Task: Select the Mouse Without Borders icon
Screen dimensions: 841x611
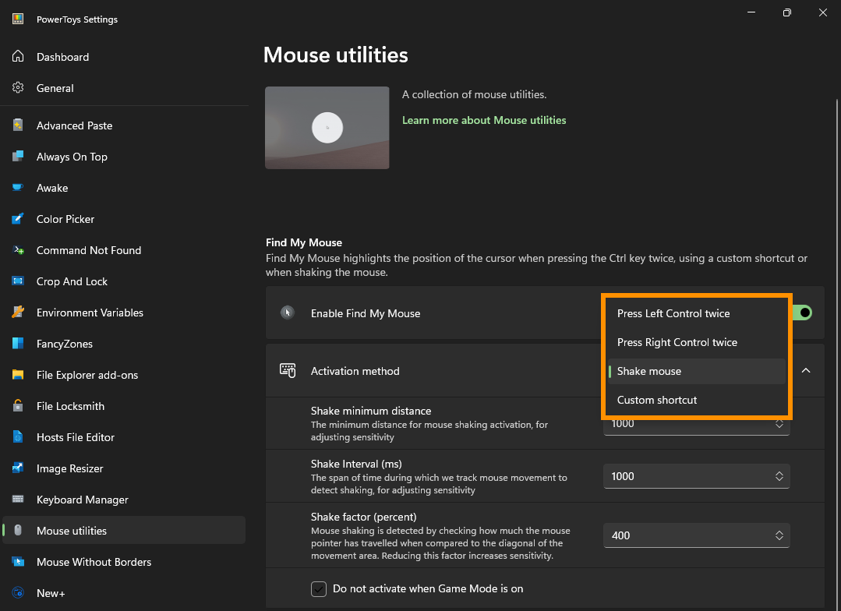Action: (x=18, y=561)
